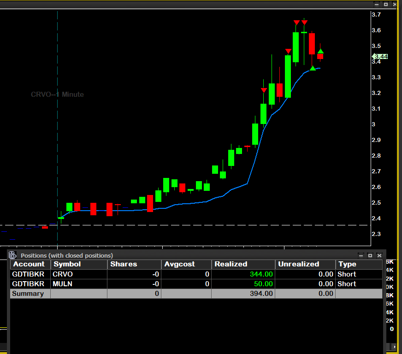Screen dimensions: 402x354
Task: Click GDTIBKR account in CRVO row
Action: 28,274
